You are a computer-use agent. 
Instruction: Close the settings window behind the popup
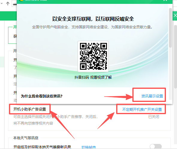coord(175,15)
